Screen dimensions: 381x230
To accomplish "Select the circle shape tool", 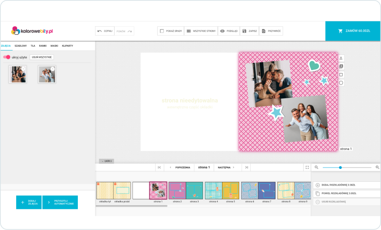I will point(341,83).
